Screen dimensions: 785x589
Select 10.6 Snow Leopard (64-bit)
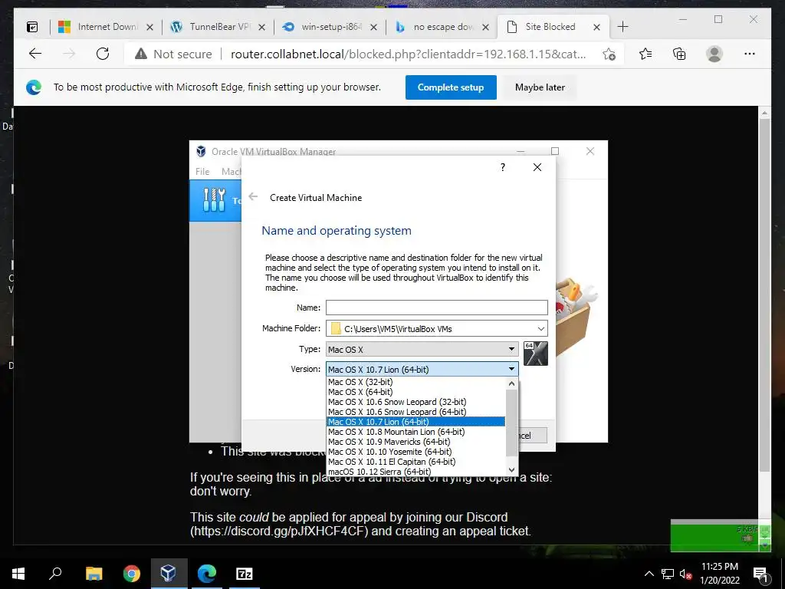(415, 412)
